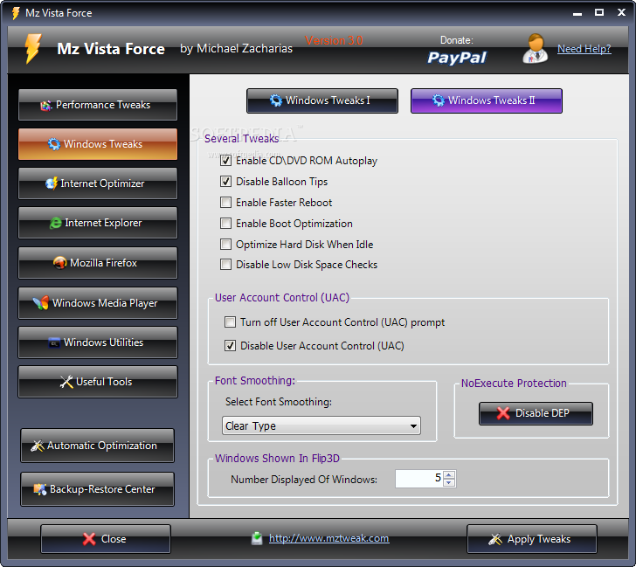Click the Internet Explorer 'e' icon
The width and height of the screenshot is (636, 567).
click(x=56, y=223)
